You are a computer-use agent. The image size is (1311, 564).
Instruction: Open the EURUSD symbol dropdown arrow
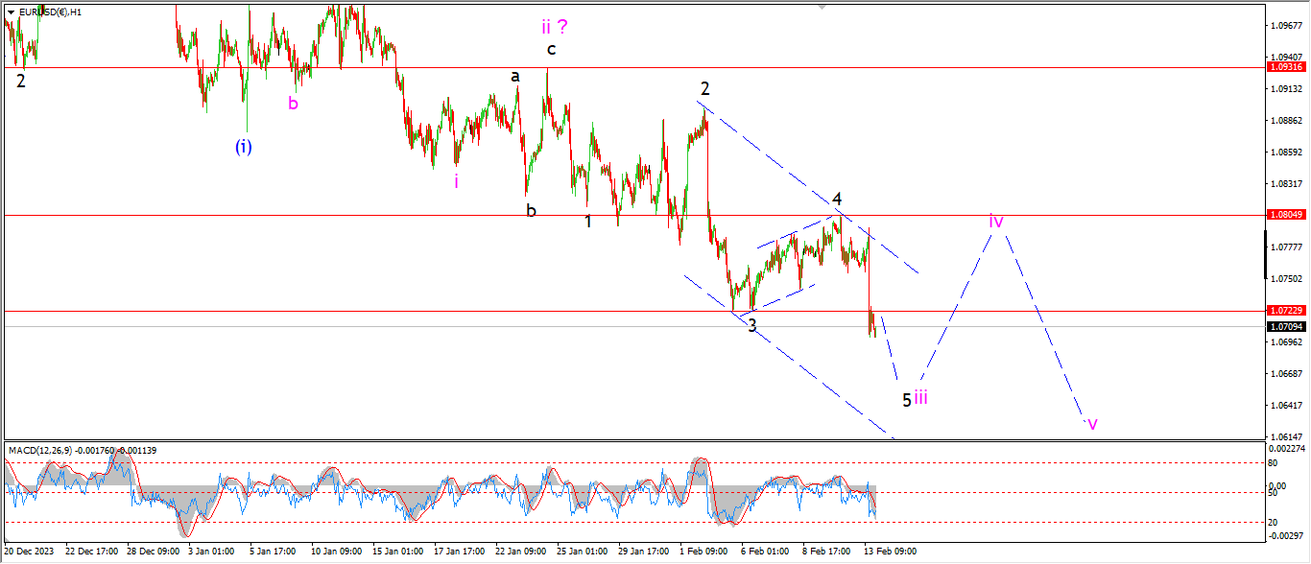pyautogui.click(x=11, y=12)
